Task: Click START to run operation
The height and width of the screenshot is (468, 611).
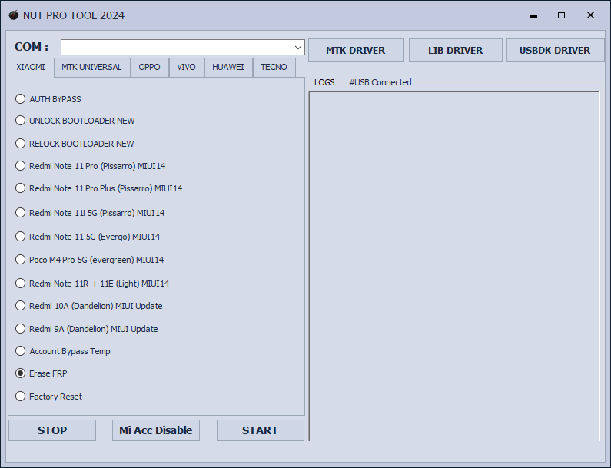Action: click(x=261, y=430)
